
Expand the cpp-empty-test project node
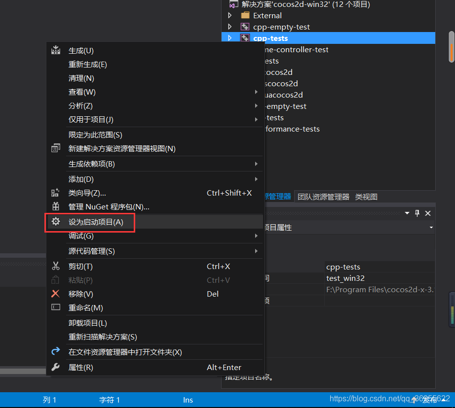(x=230, y=27)
